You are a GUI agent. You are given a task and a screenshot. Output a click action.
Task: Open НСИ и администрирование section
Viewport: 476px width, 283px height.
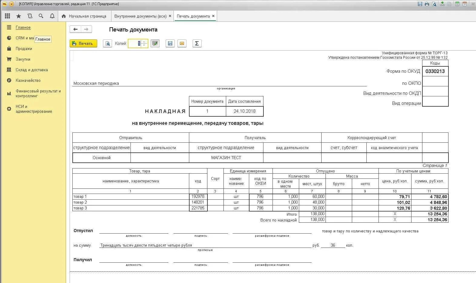coord(34,109)
